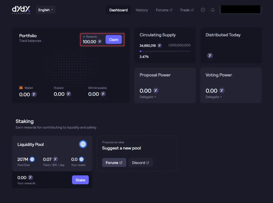Click the Suggest a new pool heading
Screen dimensions: 273x203
pos(121,148)
